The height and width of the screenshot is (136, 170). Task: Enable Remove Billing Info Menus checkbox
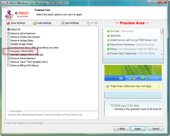8,65
